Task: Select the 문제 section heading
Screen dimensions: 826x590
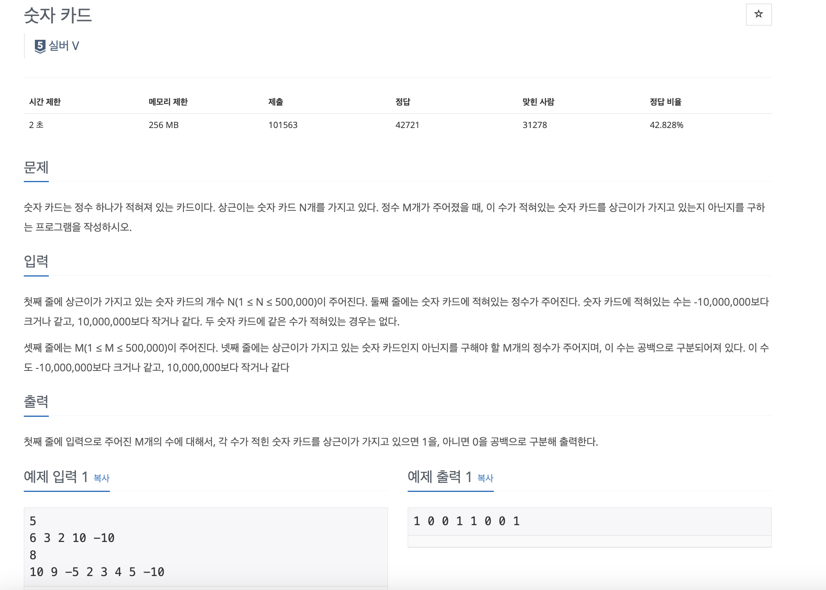Action: pos(36,167)
